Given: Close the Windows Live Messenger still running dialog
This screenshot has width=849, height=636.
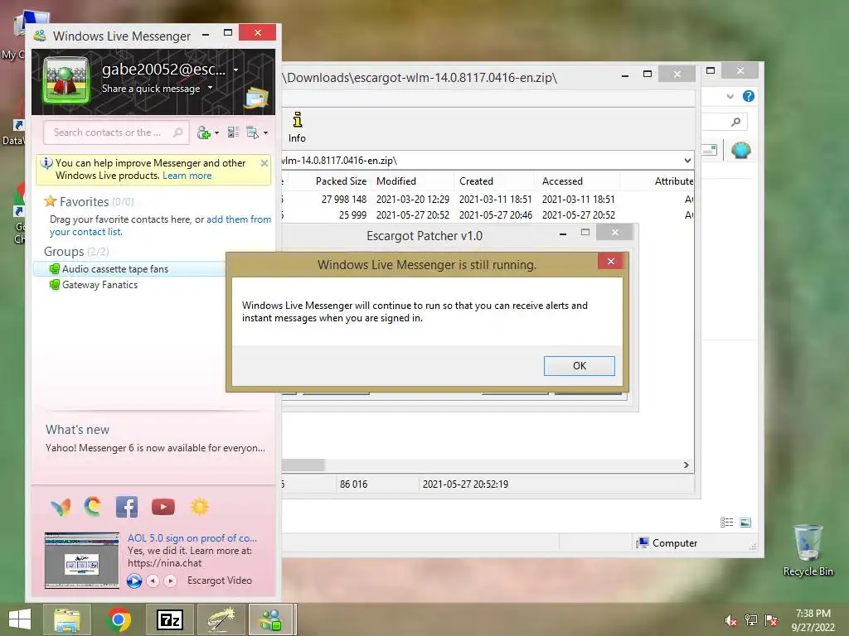Looking at the screenshot, I should click(610, 261).
